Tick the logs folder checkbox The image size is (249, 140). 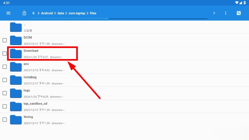pyautogui.click(x=5, y=93)
